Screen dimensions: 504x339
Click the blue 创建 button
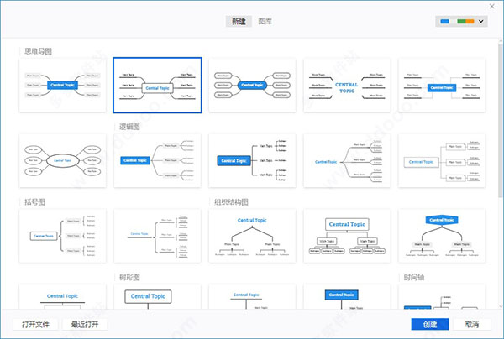pos(430,324)
